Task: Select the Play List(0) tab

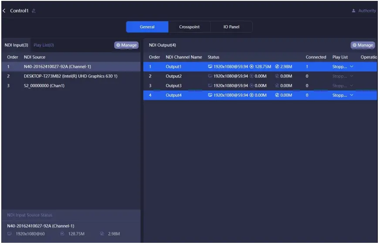Action: (44, 45)
